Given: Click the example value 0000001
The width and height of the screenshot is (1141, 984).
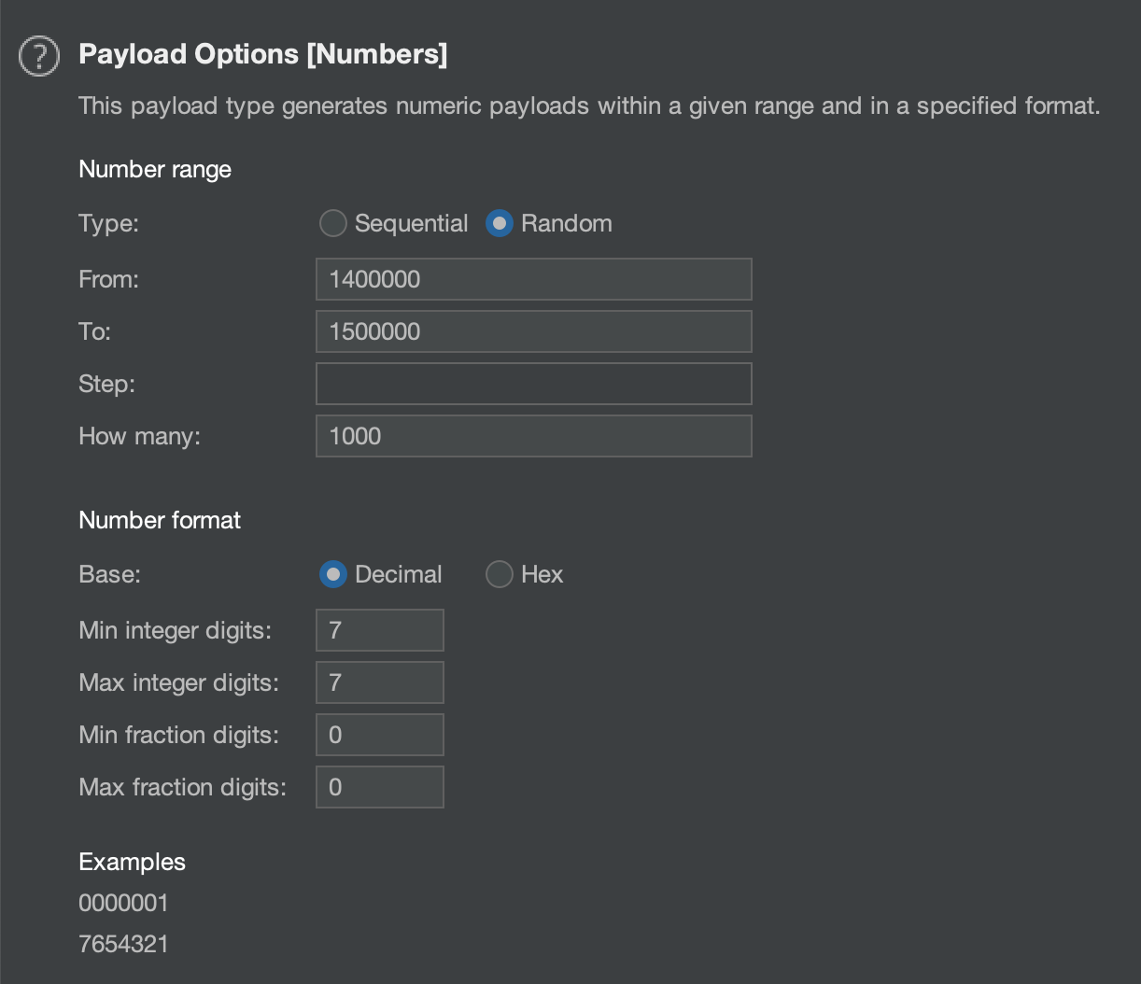Looking at the screenshot, I should tap(123, 903).
